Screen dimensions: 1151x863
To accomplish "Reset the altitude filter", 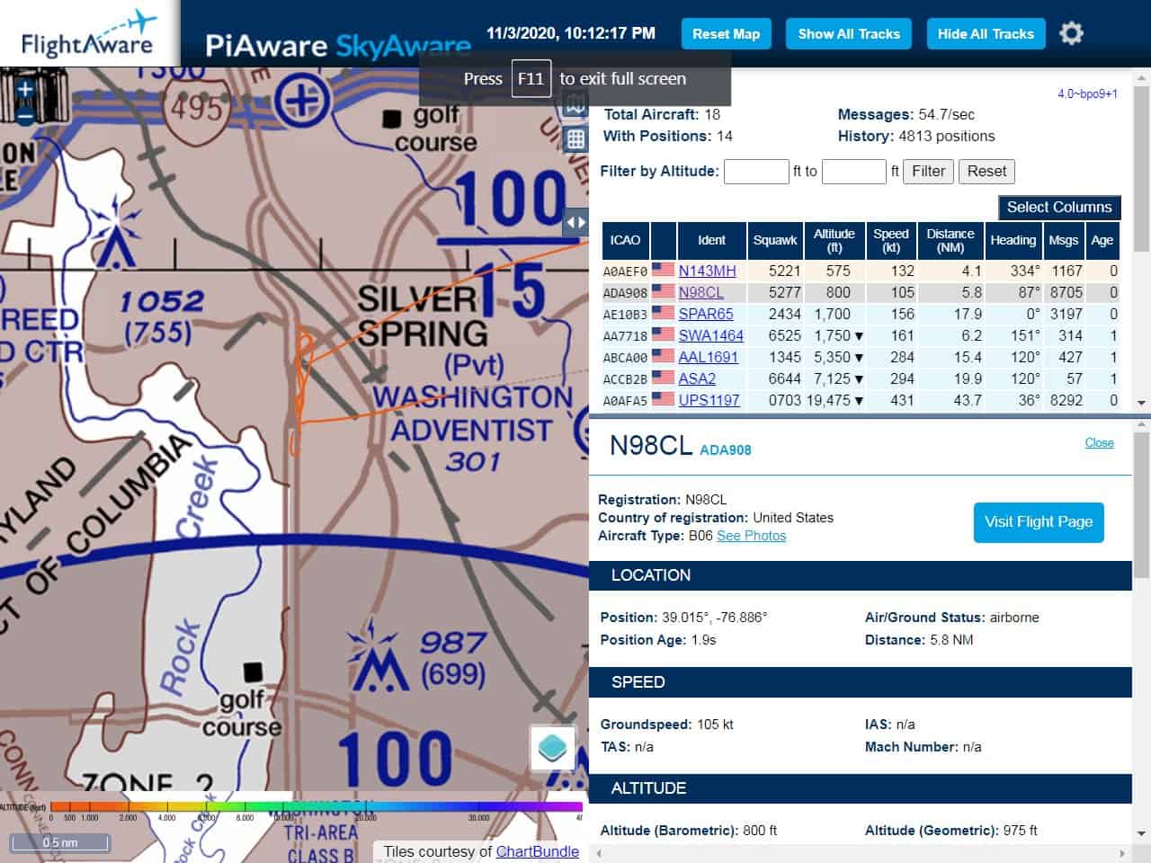I will (x=986, y=171).
